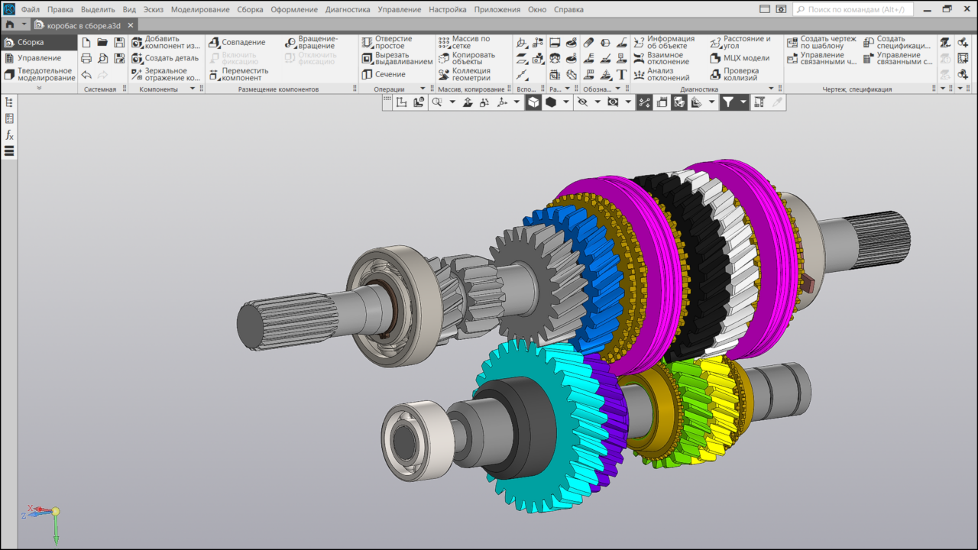Screen dimensions: 978x550
Task: Switch to 'коробас в сборе.a3d' document tab
Action: (x=83, y=25)
